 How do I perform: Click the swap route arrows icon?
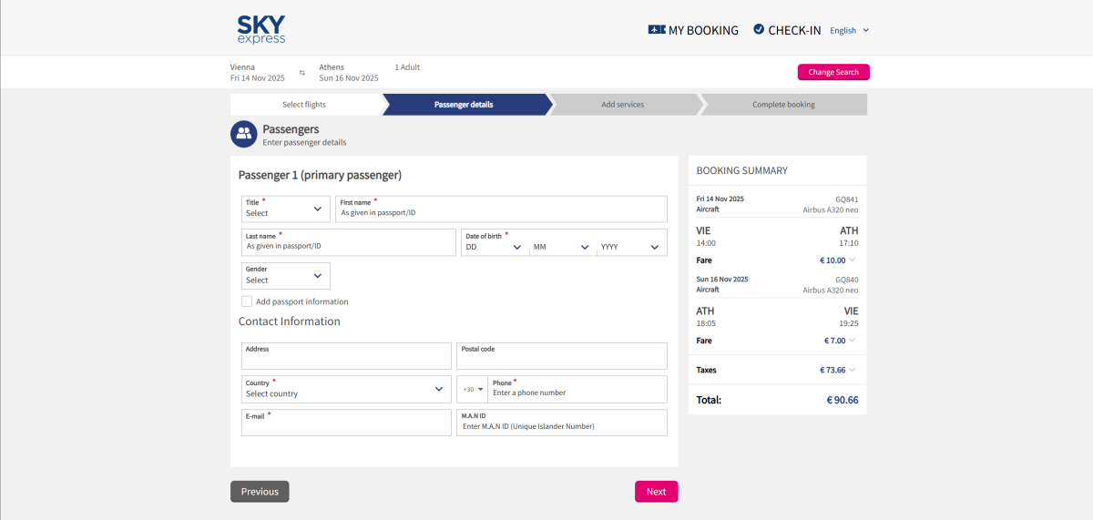click(x=302, y=73)
